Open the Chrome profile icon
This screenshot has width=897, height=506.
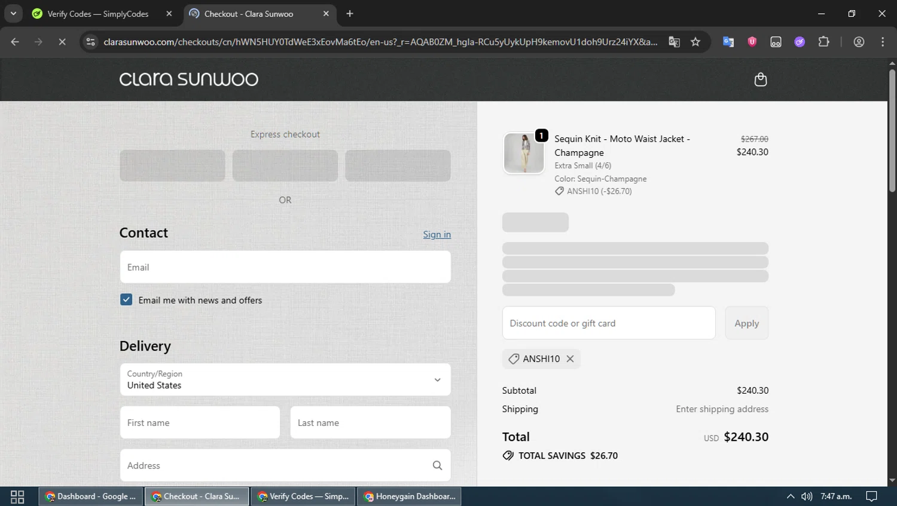(x=859, y=42)
